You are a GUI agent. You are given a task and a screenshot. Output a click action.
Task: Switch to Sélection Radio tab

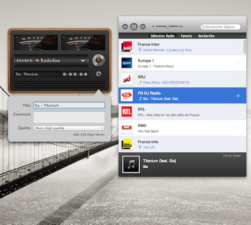(162, 36)
